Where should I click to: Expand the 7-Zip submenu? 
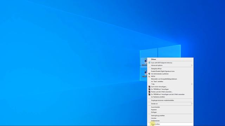click(x=170, y=84)
